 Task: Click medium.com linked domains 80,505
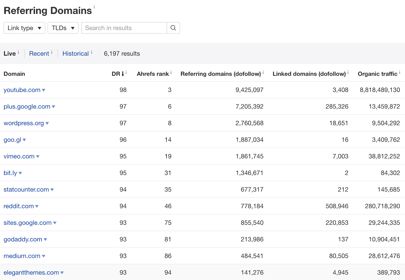[339, 256]
